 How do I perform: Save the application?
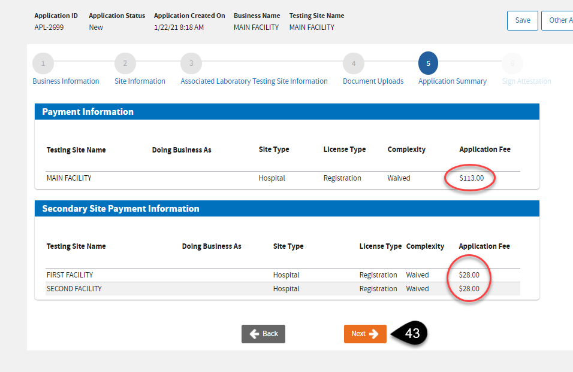pos(523,20)
